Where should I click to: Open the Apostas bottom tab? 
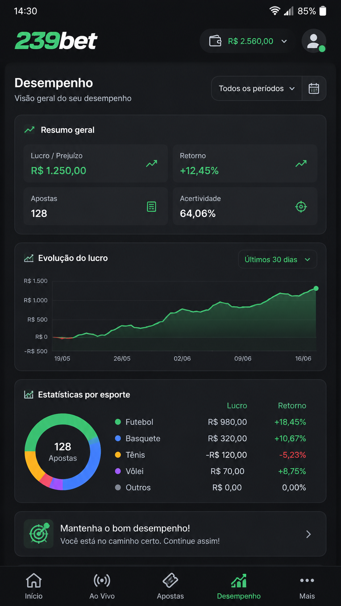(x=170, y=586)
